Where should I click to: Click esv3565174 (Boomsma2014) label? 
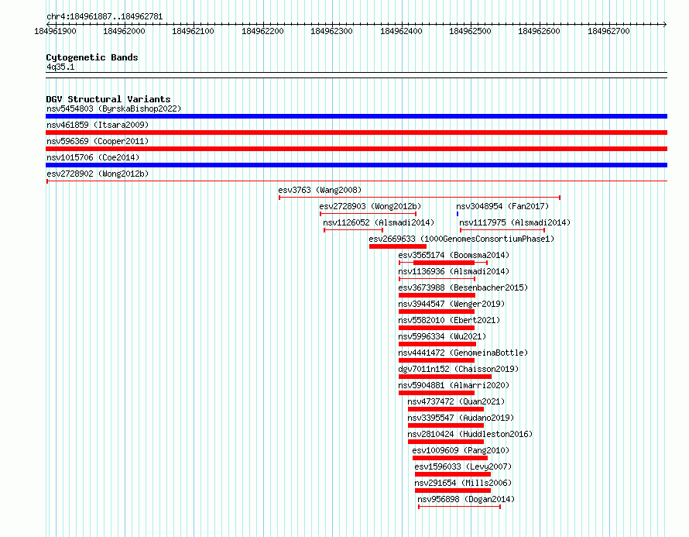point(454,255)
